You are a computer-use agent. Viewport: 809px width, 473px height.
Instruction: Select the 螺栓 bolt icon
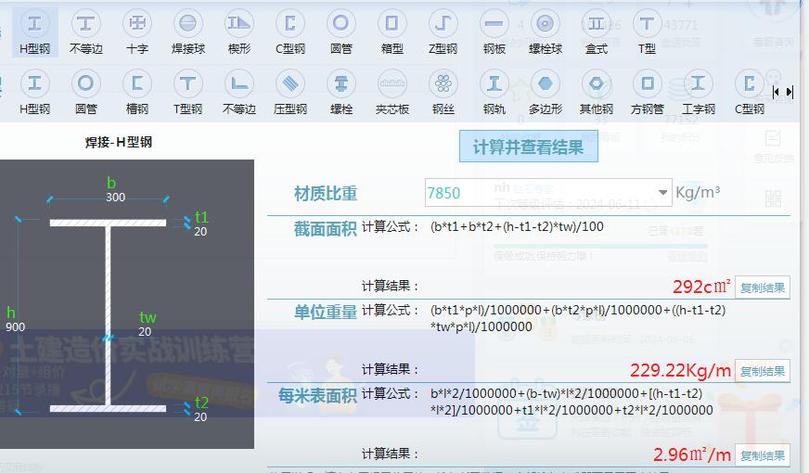point(341,93)
